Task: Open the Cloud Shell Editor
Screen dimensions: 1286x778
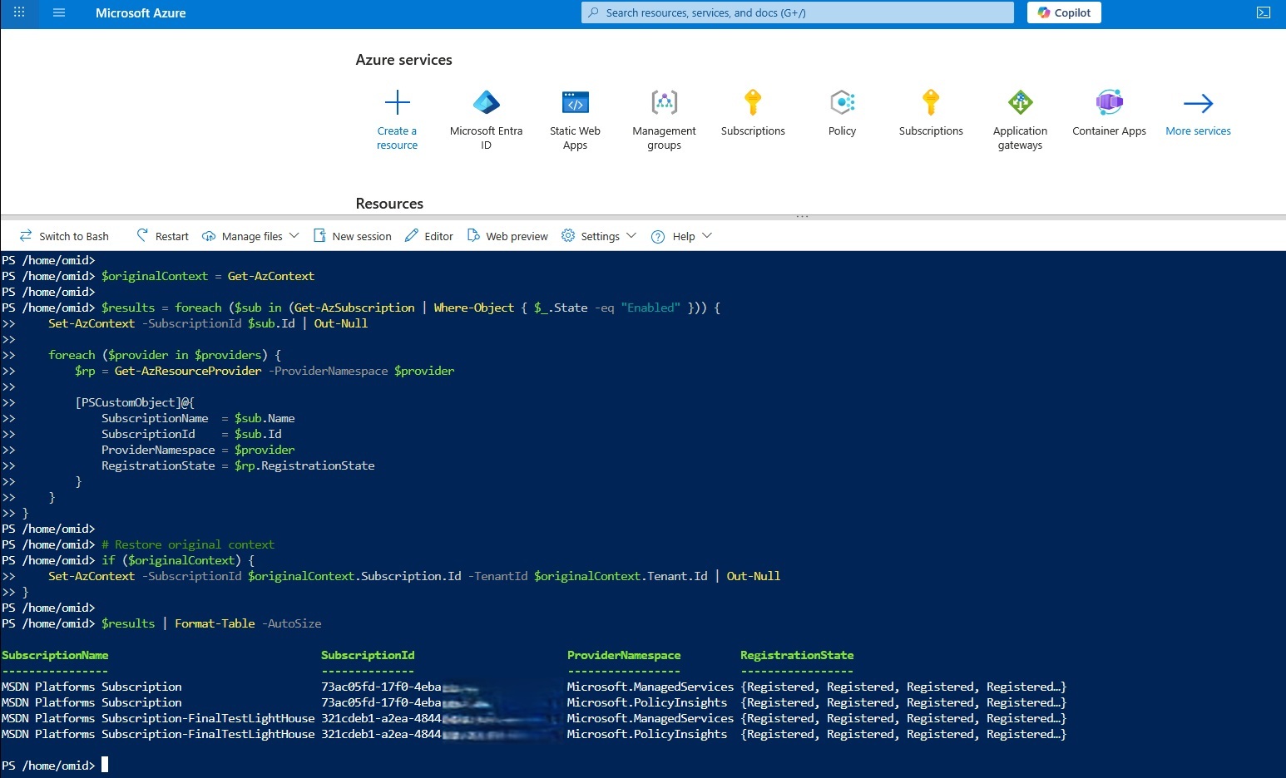Action: (x=428, y=236)
